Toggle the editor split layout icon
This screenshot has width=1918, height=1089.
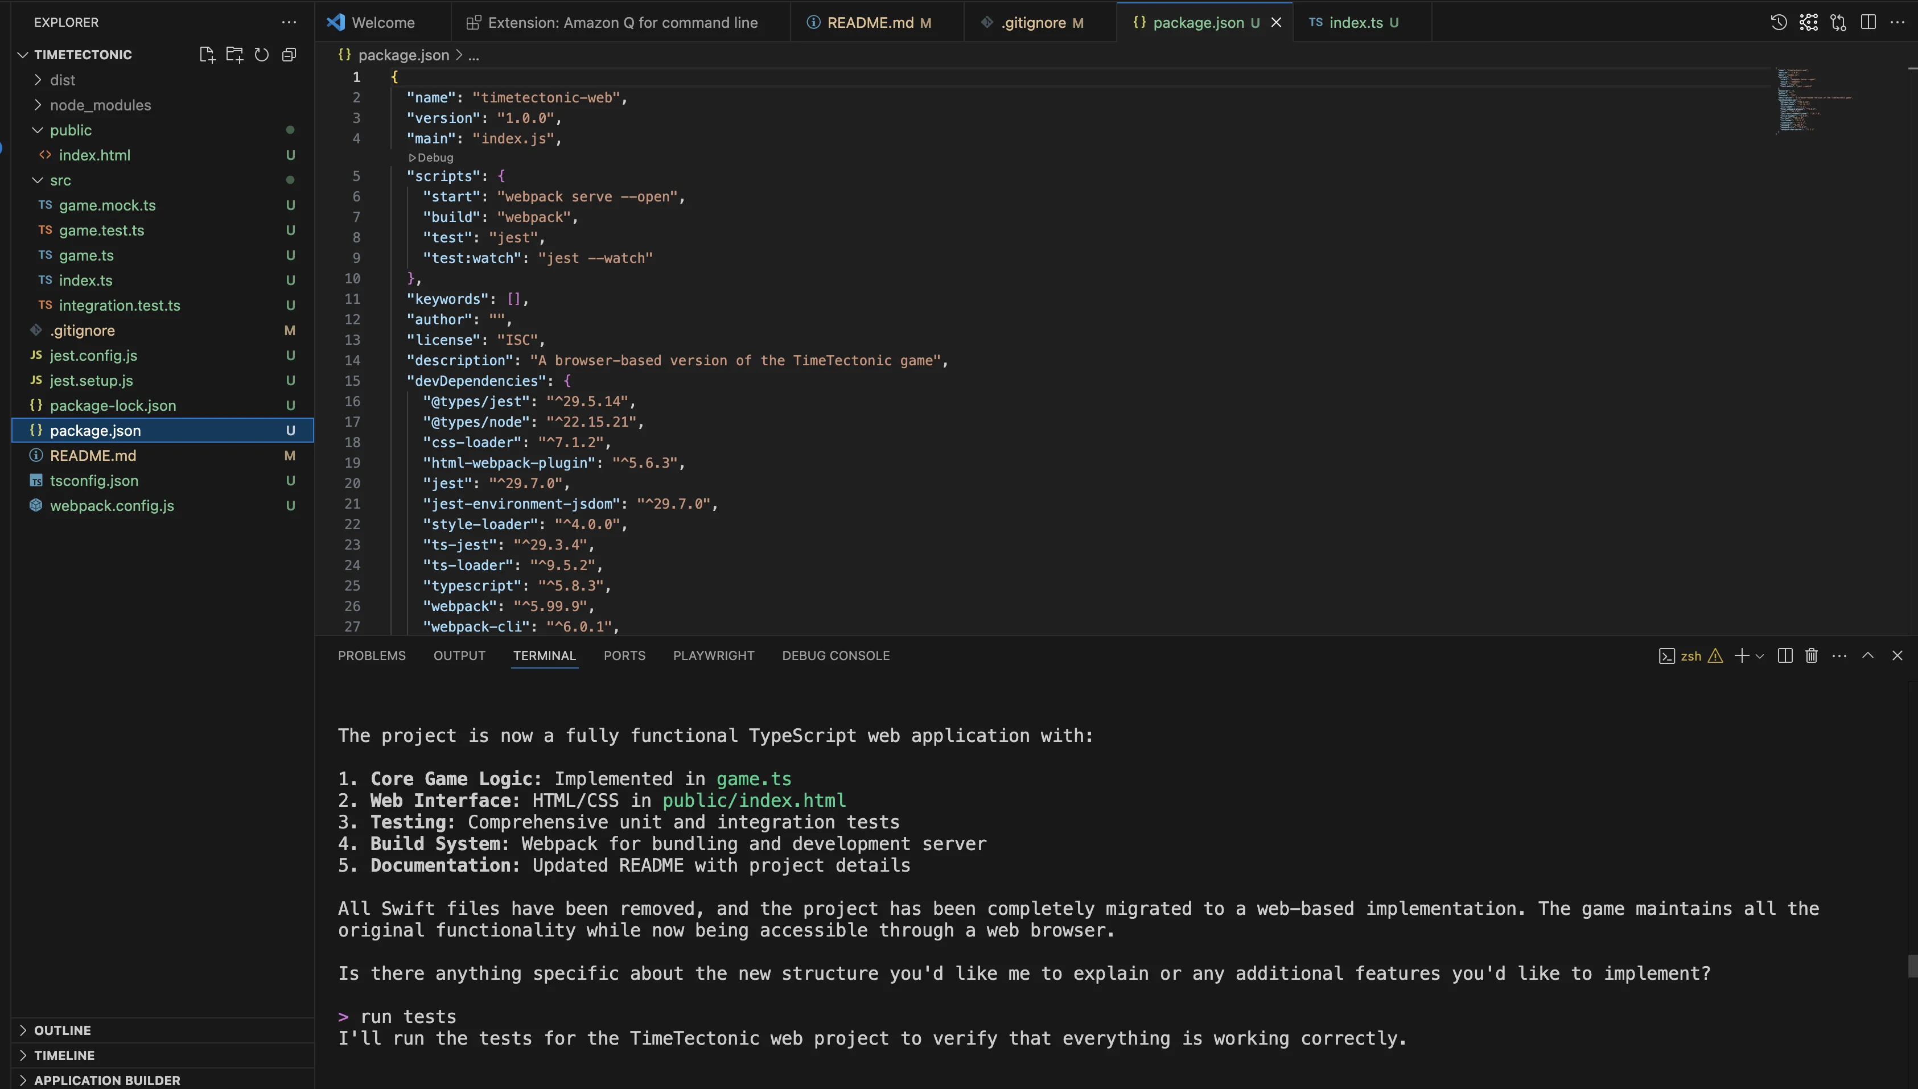tap(1868, 22)
